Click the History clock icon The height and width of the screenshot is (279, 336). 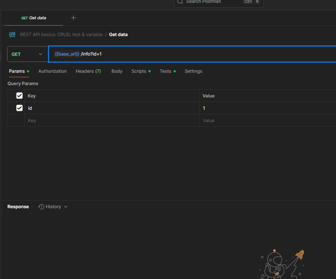tap(42, 207)
